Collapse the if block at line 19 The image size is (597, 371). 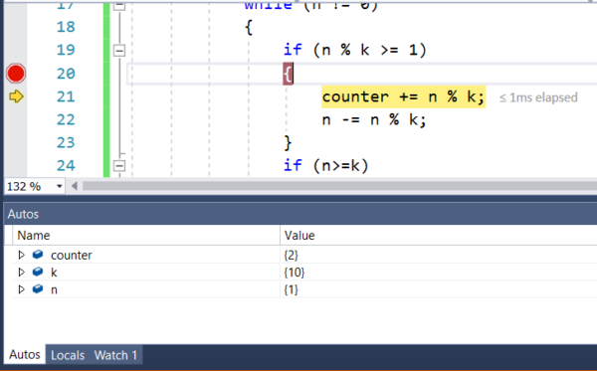pos(119,50)
